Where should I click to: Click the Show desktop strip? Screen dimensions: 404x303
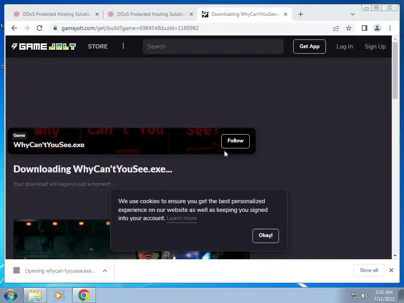coord(401,295)
